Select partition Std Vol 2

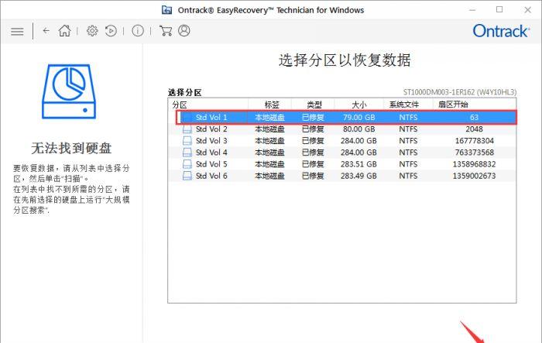tap(342, 129)
